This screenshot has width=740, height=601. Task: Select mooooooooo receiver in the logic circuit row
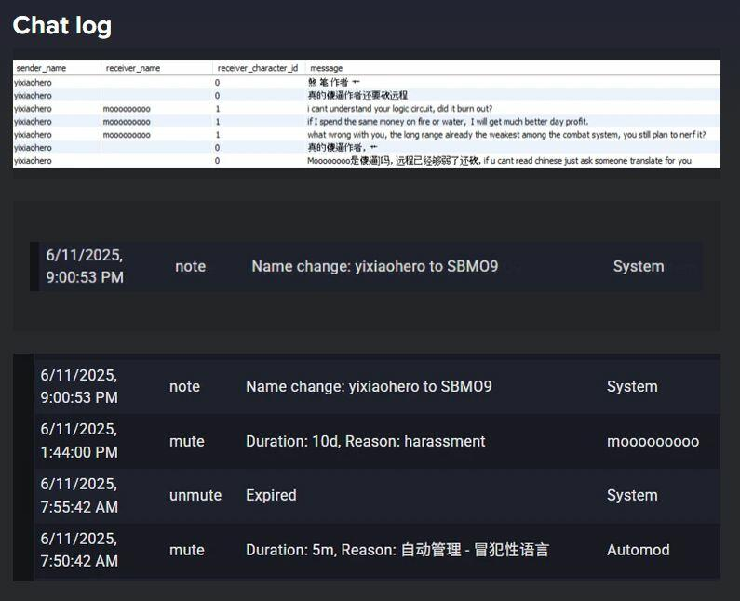tap(127, 109)
